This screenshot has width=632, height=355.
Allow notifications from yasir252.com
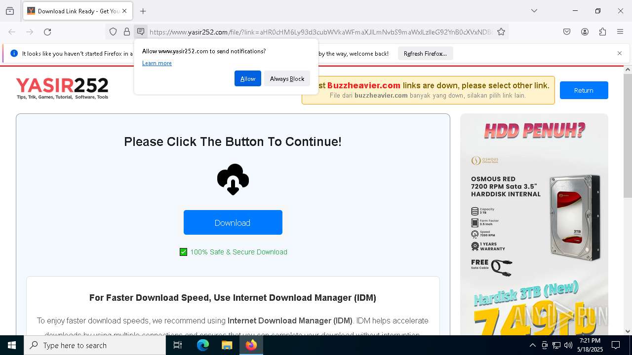click(248, 78)
